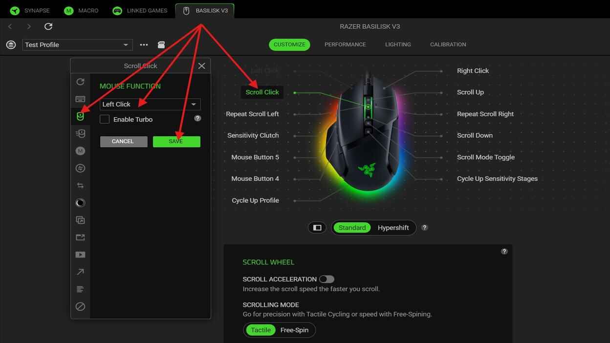Select the Launch Program icon
This screenshot has height=343, width=610.
80,237
